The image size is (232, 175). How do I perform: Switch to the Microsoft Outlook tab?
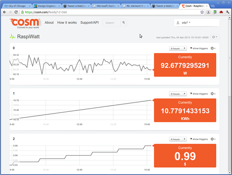tap(106, 6)
